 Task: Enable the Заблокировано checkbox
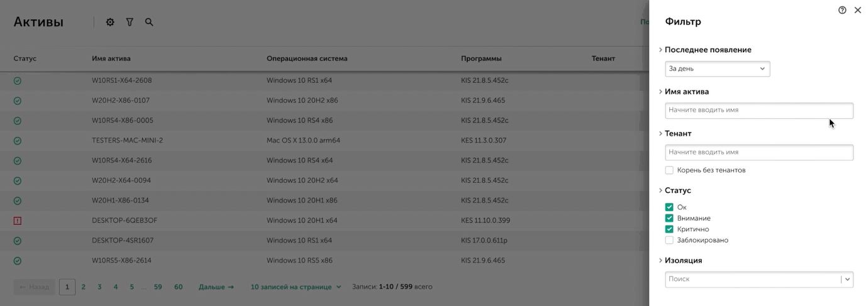(x=669, y=240)
